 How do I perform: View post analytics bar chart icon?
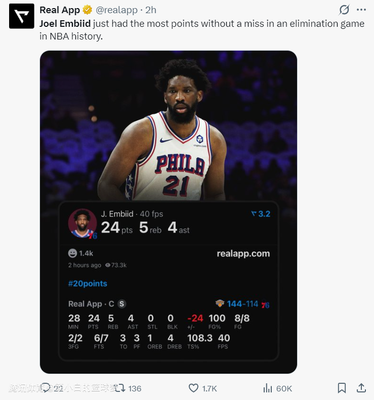pyautogui.click(x=267, y=388)
